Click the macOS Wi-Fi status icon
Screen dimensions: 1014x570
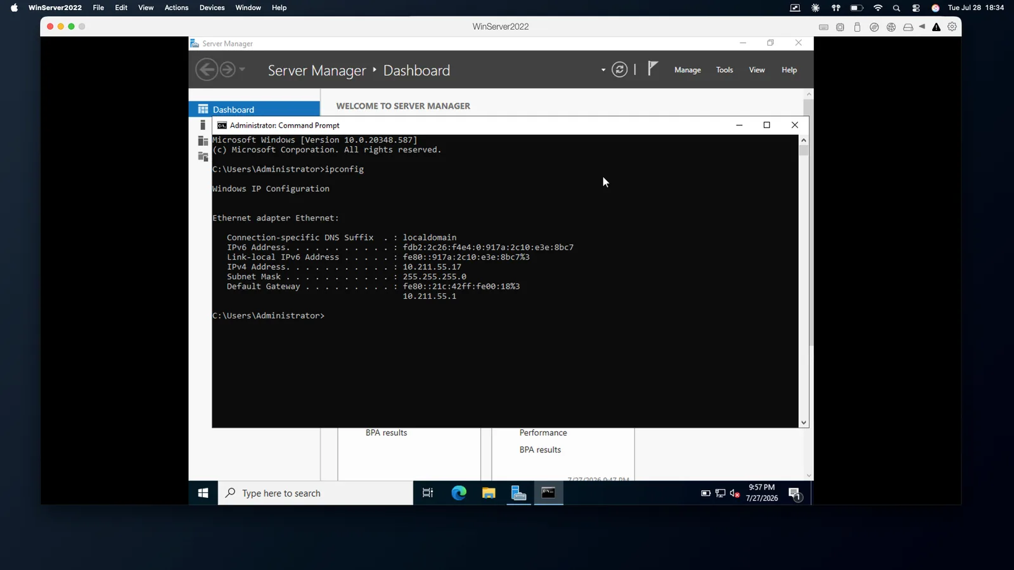click(x=878, y=8)
